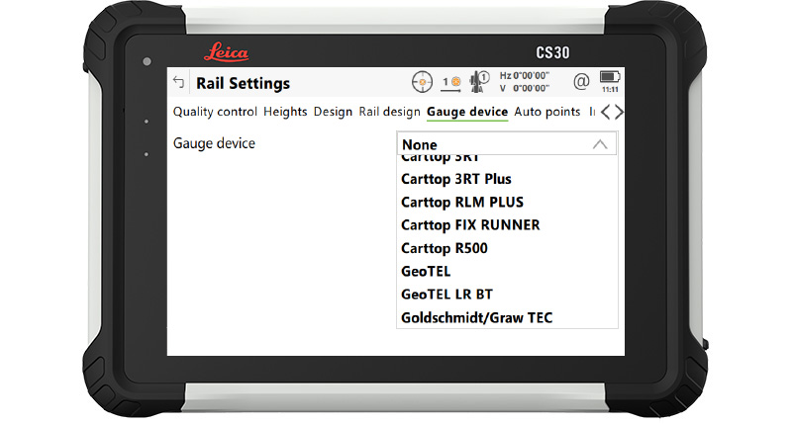
Task: Go to the Rail design tab
Action: (x=389, y=113)
